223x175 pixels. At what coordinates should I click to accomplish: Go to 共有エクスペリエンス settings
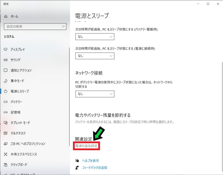[x=24, y=154]
